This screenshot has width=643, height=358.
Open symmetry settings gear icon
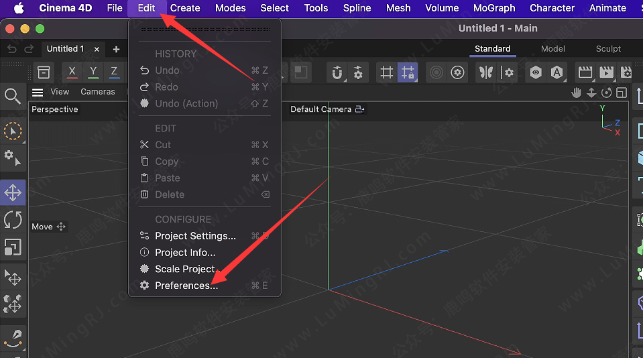point(508,72)
